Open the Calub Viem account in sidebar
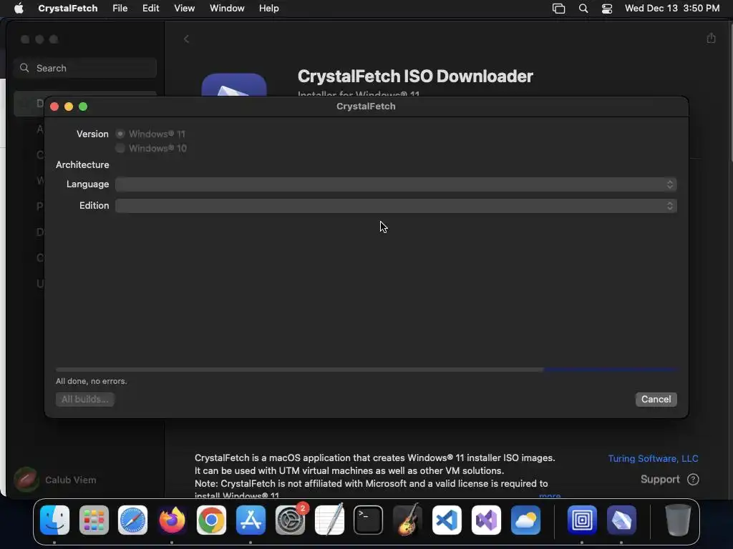The width and height of the screenshot is (733, 549). tap(55, 480)
